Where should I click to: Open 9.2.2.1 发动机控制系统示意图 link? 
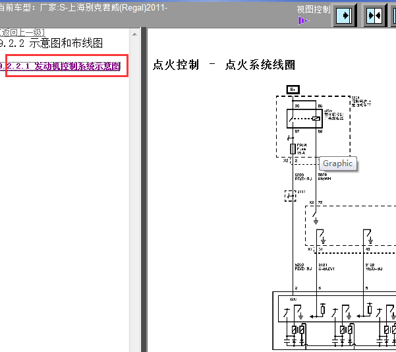(x=60, y=66)
